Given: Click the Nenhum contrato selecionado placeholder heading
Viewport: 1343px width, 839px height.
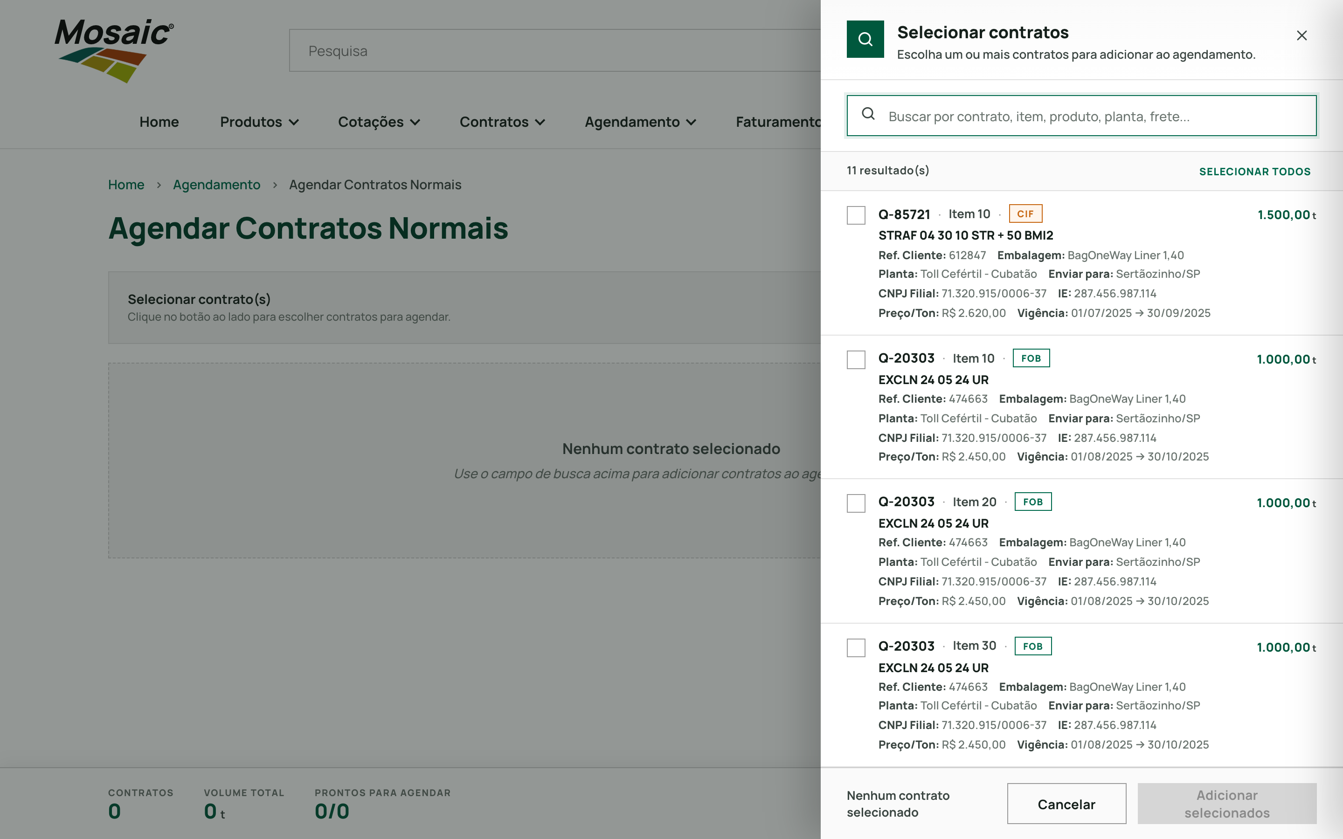Looking at the screenshot, I should [671, 448].
